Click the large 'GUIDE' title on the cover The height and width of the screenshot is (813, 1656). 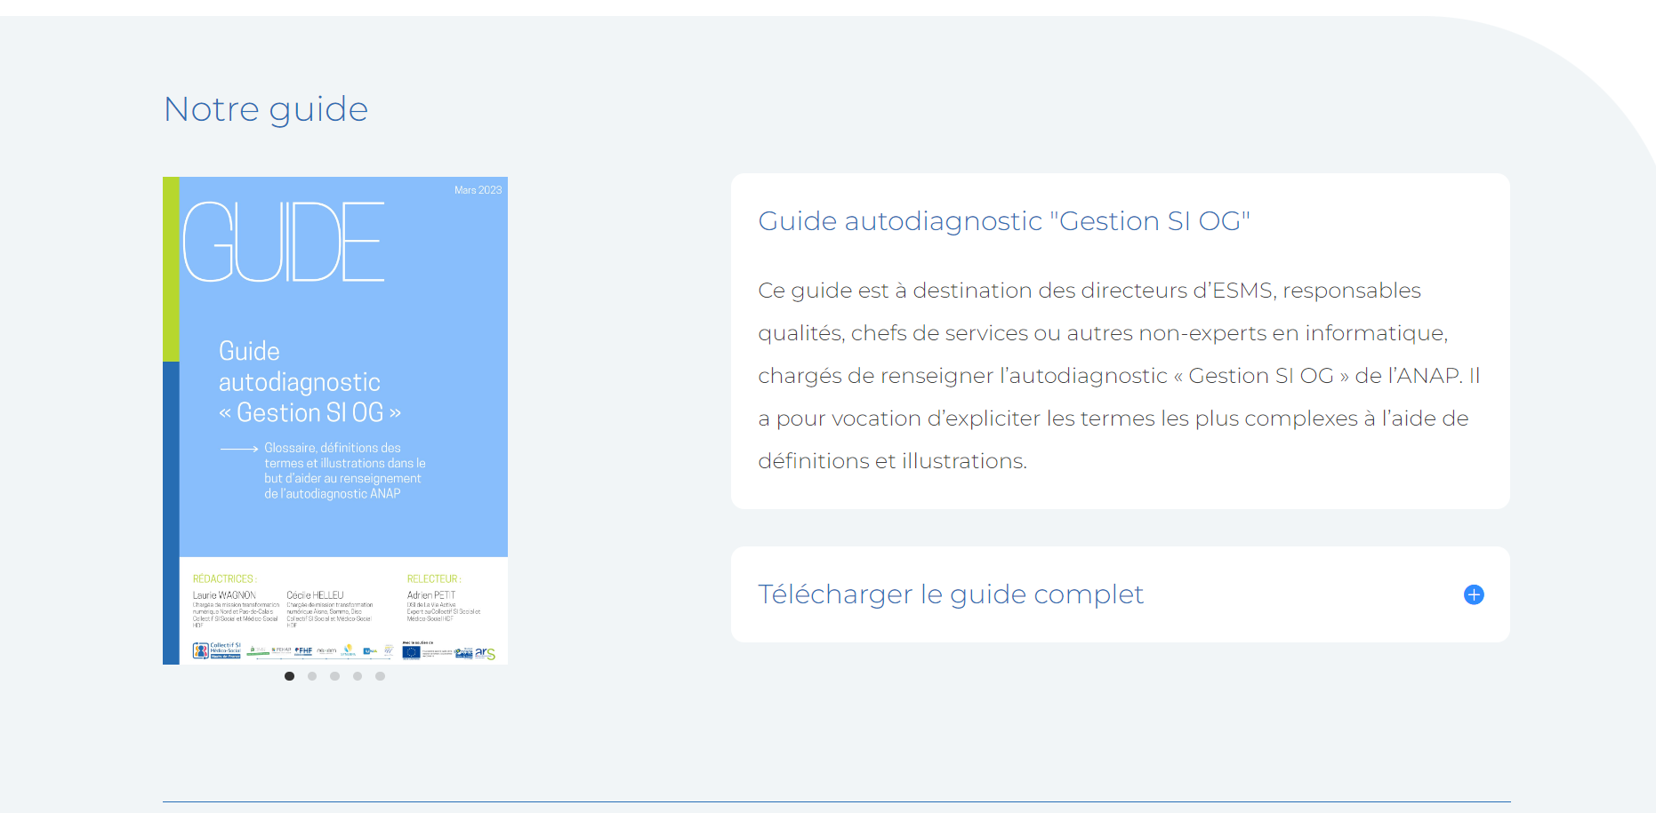click(x=284, y=242)
